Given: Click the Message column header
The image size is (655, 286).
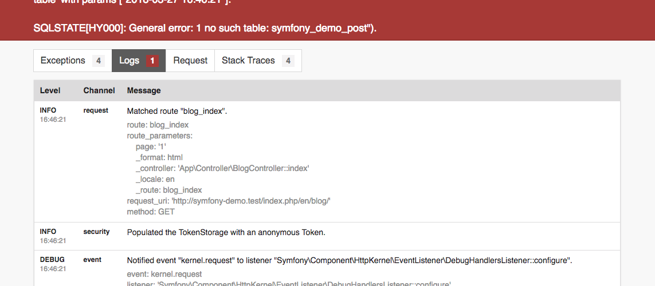Looking at the screenshot, I should tap(144, 90).
